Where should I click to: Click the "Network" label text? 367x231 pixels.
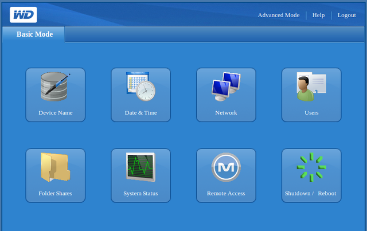tap(226, 113)
